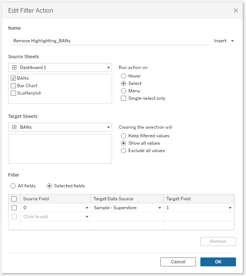Open the Target Field dropdown showing 1
Image resolution: width=246 pixels, height=276 pixels.
pyautogui.click(x=199, y=208)
